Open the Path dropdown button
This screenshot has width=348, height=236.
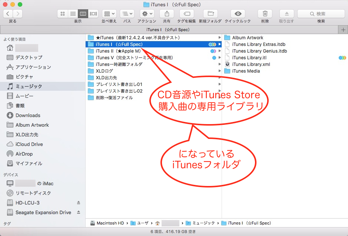[127, 14]
